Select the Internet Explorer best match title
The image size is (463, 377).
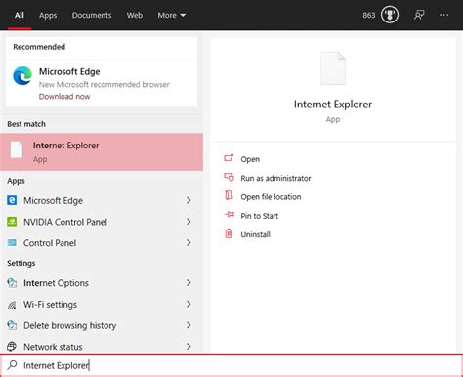(65, 146)
